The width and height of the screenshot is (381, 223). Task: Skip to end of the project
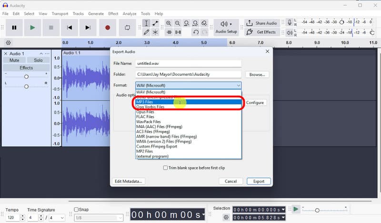pos(88,28)
